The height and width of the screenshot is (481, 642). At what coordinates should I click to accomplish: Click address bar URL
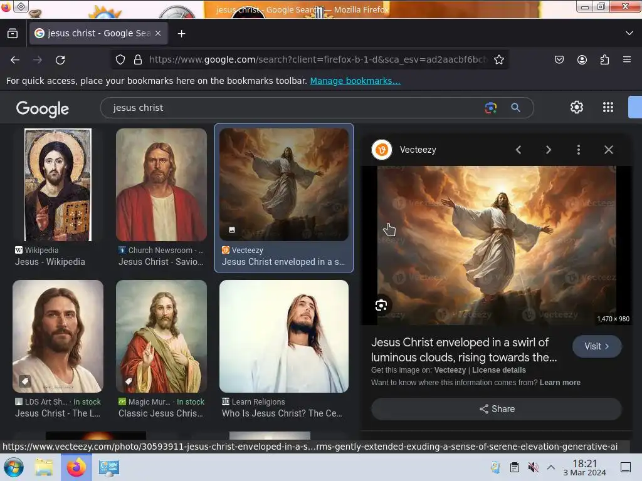pos(318,59)
